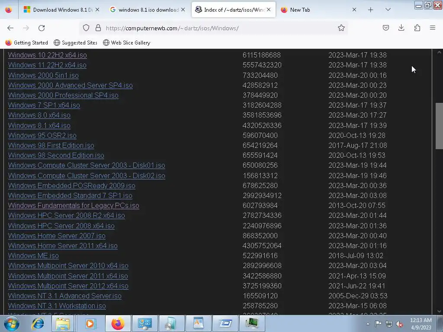Close the Index of ~dartz tab
This screenshot has width=443, height=332.
point(269,10)
